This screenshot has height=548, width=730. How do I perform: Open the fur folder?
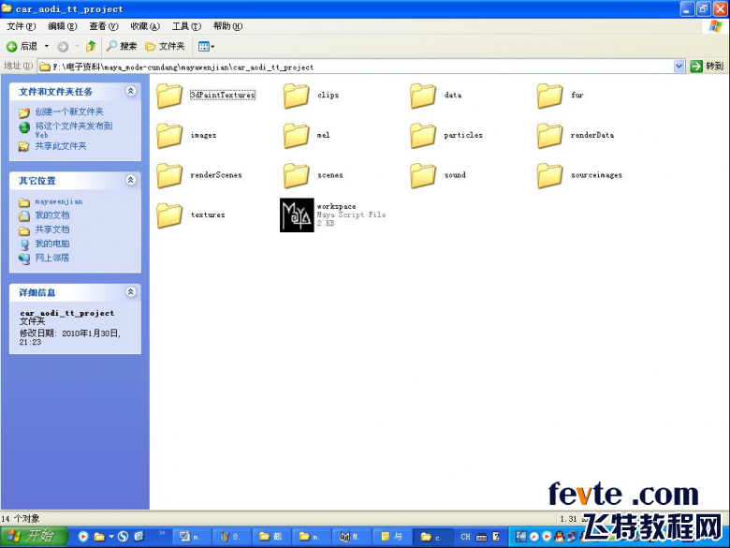pos(560,96)
